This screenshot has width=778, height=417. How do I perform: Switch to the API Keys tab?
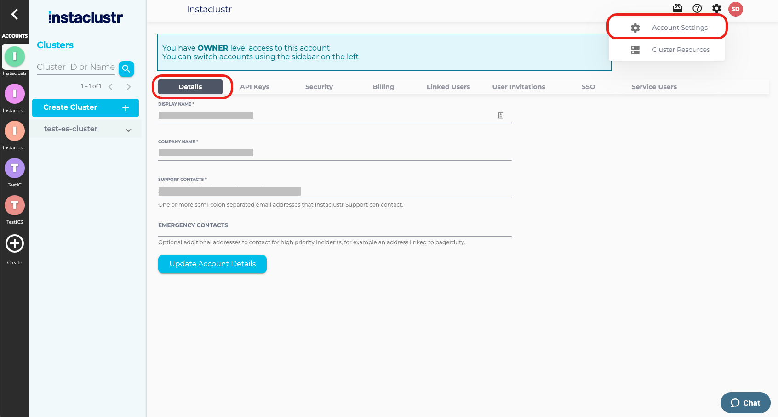click(254, 86)
